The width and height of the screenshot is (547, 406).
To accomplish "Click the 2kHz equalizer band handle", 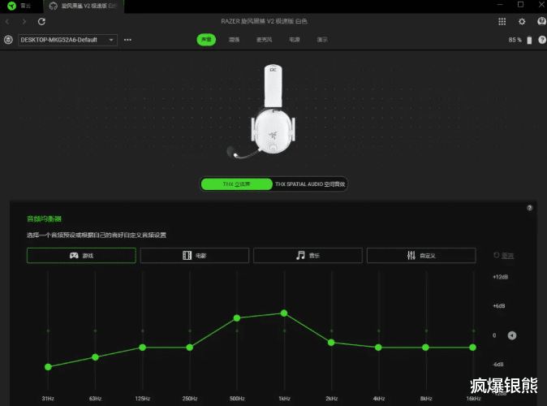I will 331,343.
